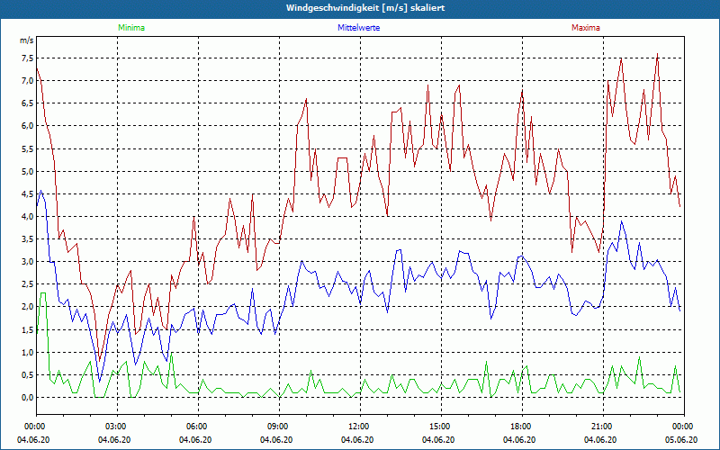Viewport: 720px width, 450px height.
Task: Click the 0,5 y-axis value
Action: pos(27,375)
